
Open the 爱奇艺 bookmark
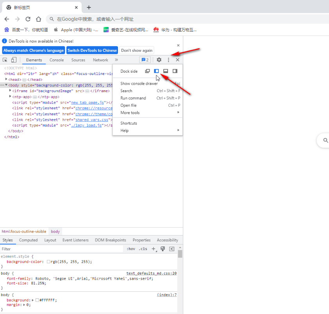126,30
